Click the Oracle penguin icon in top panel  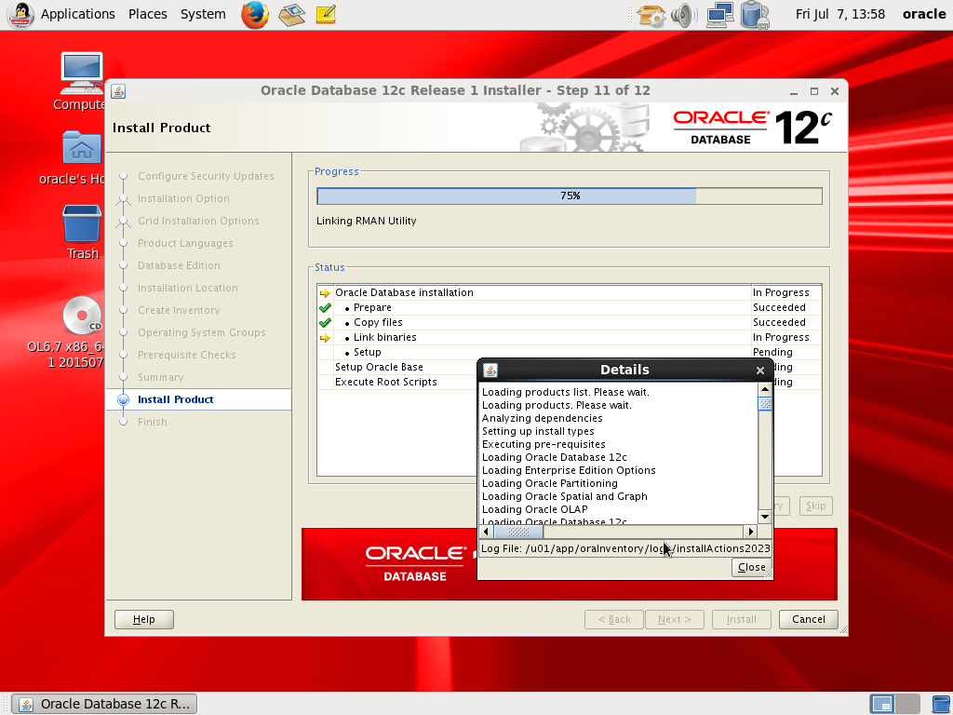pyautogui.click(x=20, y=15)
